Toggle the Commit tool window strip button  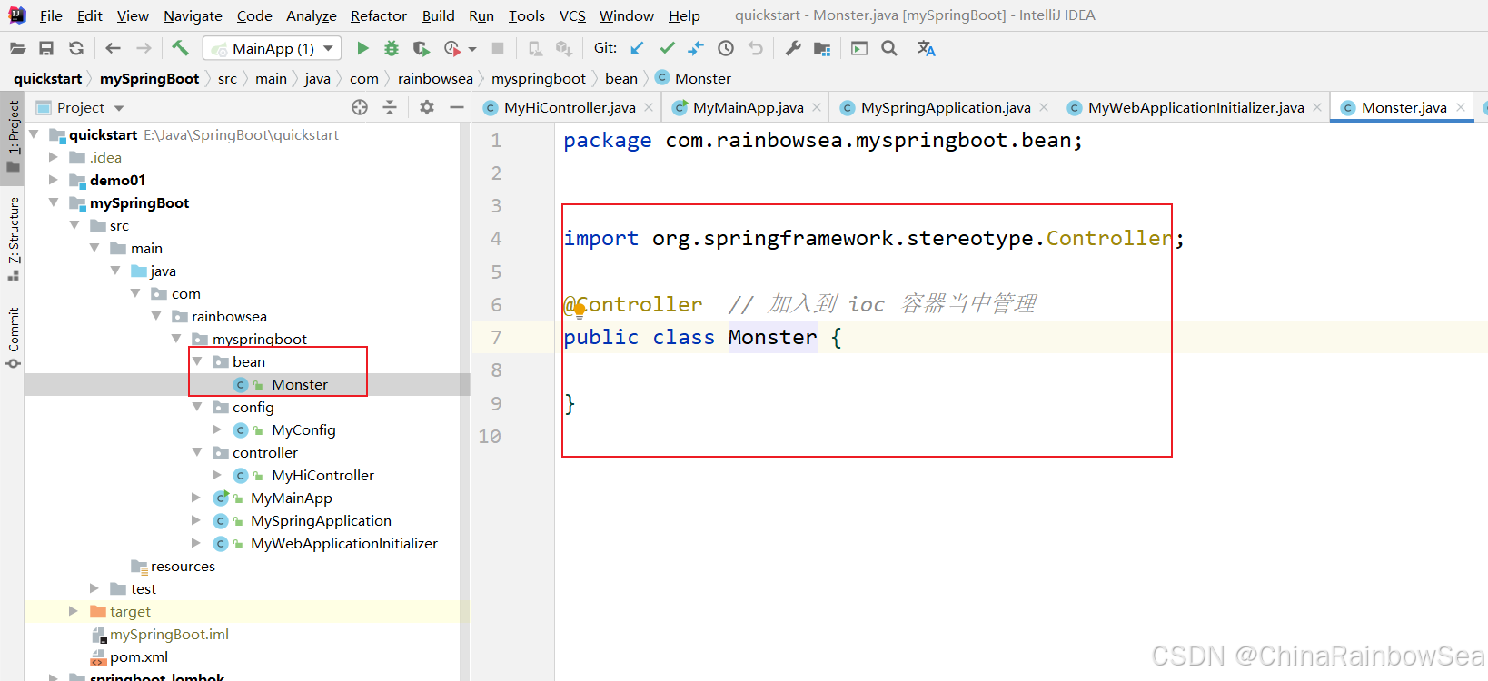[x=13, y=336]
